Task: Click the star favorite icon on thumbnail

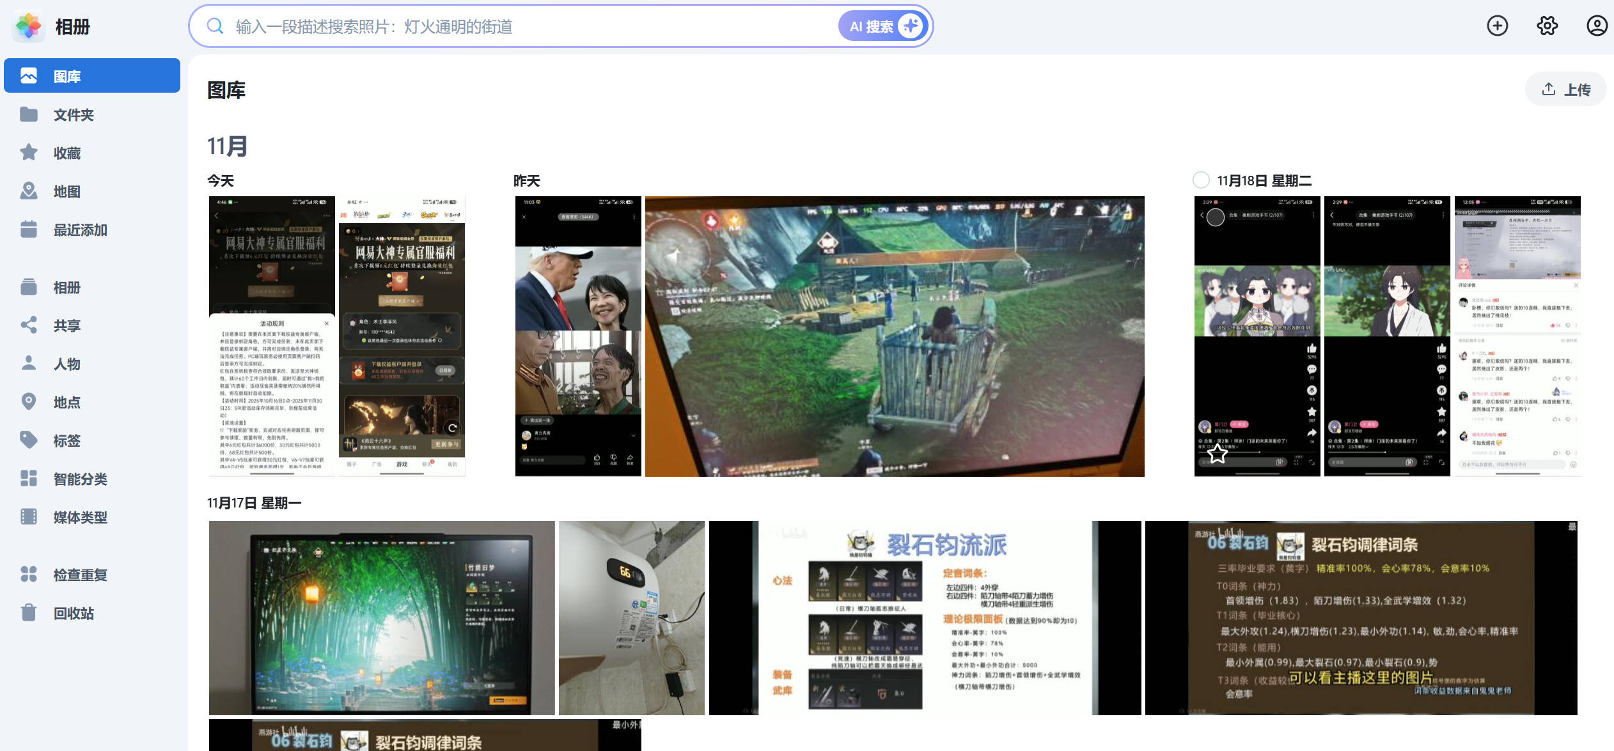Action: (x=1218, y=454)
